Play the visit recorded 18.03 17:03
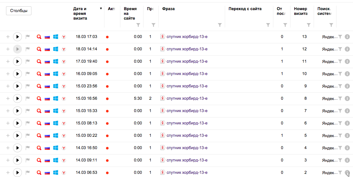The width and height of the screenshot is (353, 177). (x=17, y=37)
